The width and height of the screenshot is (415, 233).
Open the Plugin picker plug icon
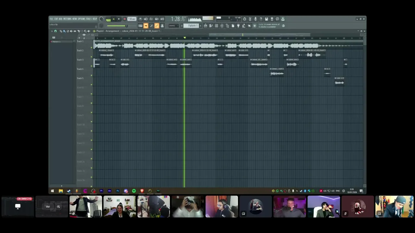pyautogui.click(x=238, y=26)
